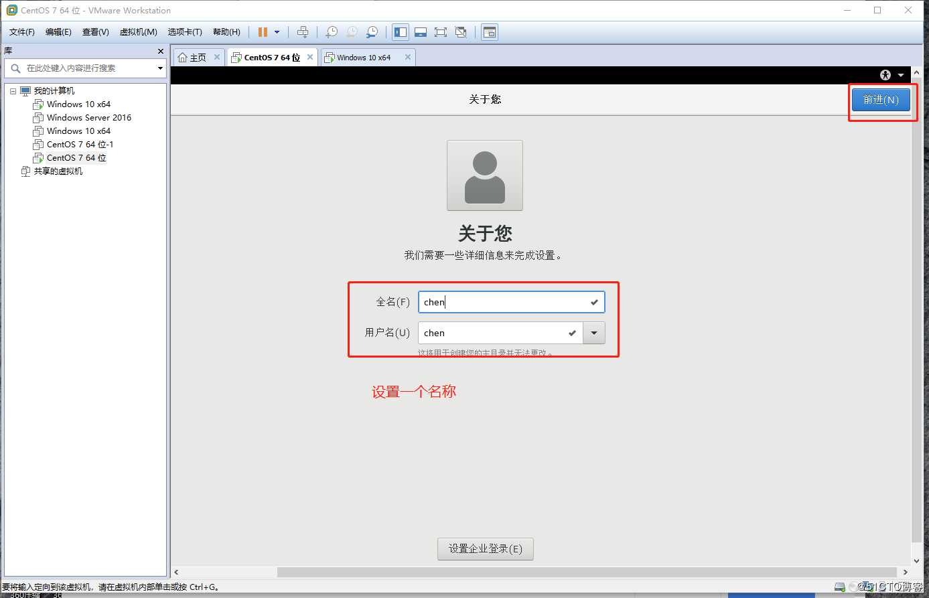
Task: Click the horizontal scrollbar left arrow
Action: click(177, 573)
